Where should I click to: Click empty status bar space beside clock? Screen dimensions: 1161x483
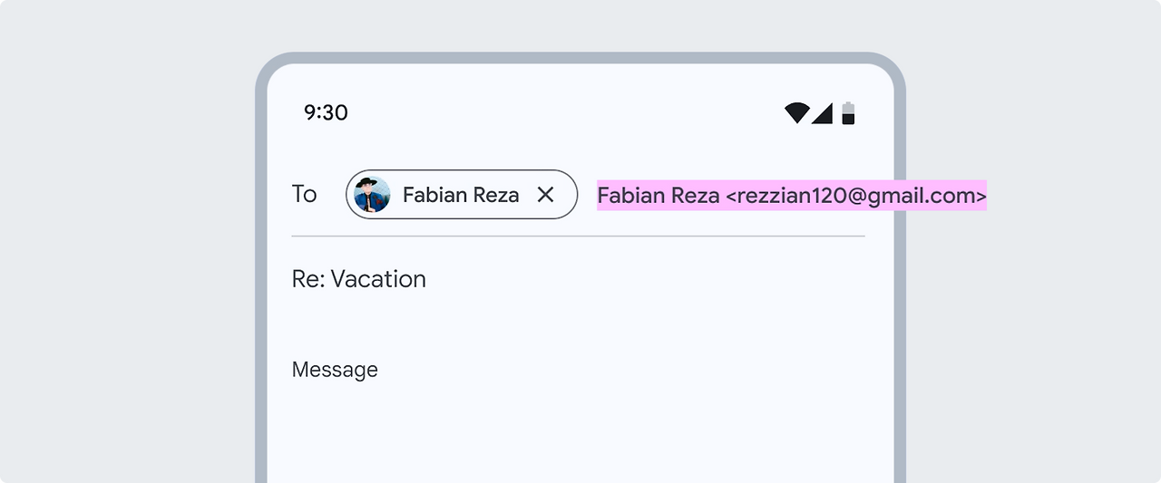(544, 112)
